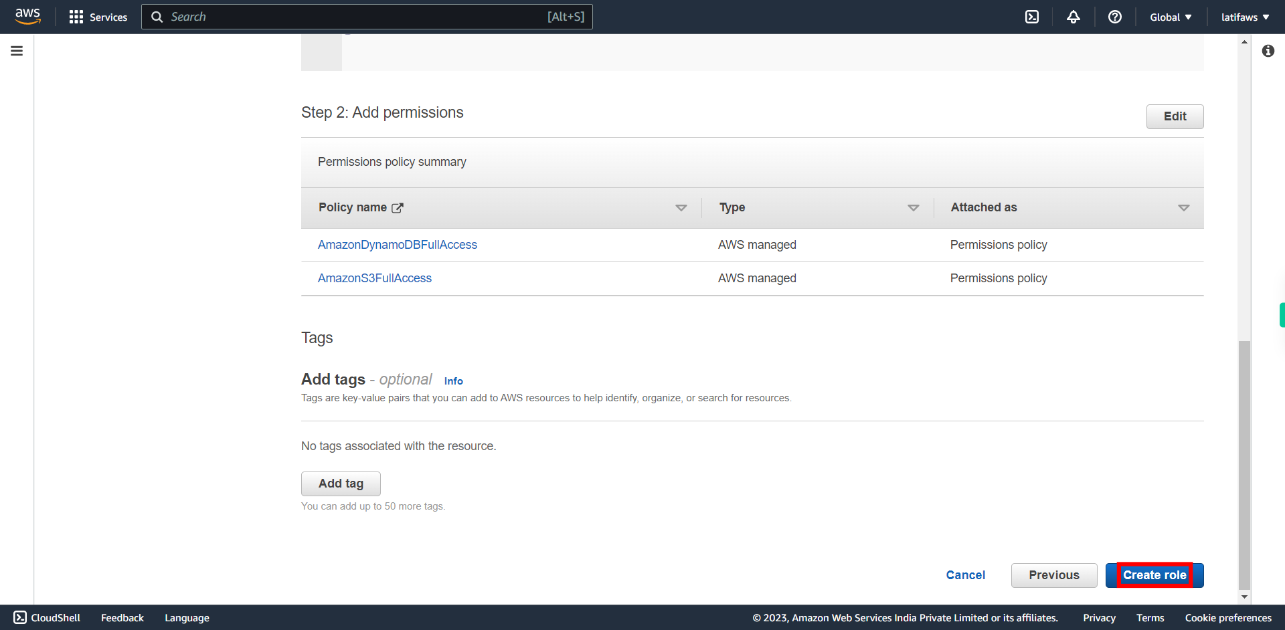Click external link icon beside Policy name
Viewport: 1285px width, 630px height.
tap(398, 208)
